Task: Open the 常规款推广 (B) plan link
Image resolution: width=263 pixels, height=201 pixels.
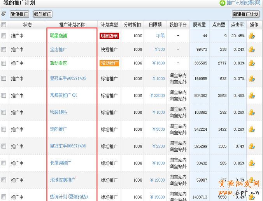Action: (x=63, y=95)
